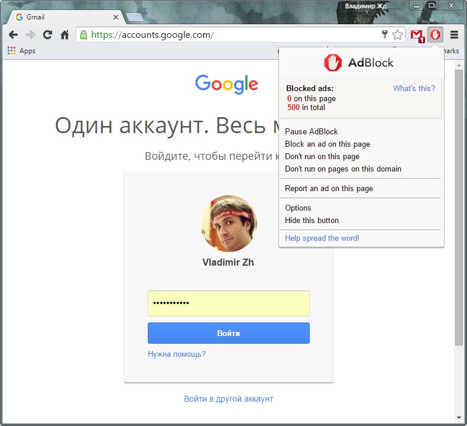This screenshot has width=467, height=426.
Task: Select Don't run on this page
Action: coord(322,157)
